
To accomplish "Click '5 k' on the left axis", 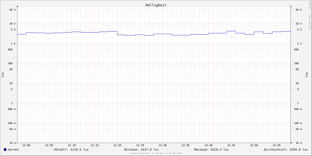I will click(x=13, y=30).
